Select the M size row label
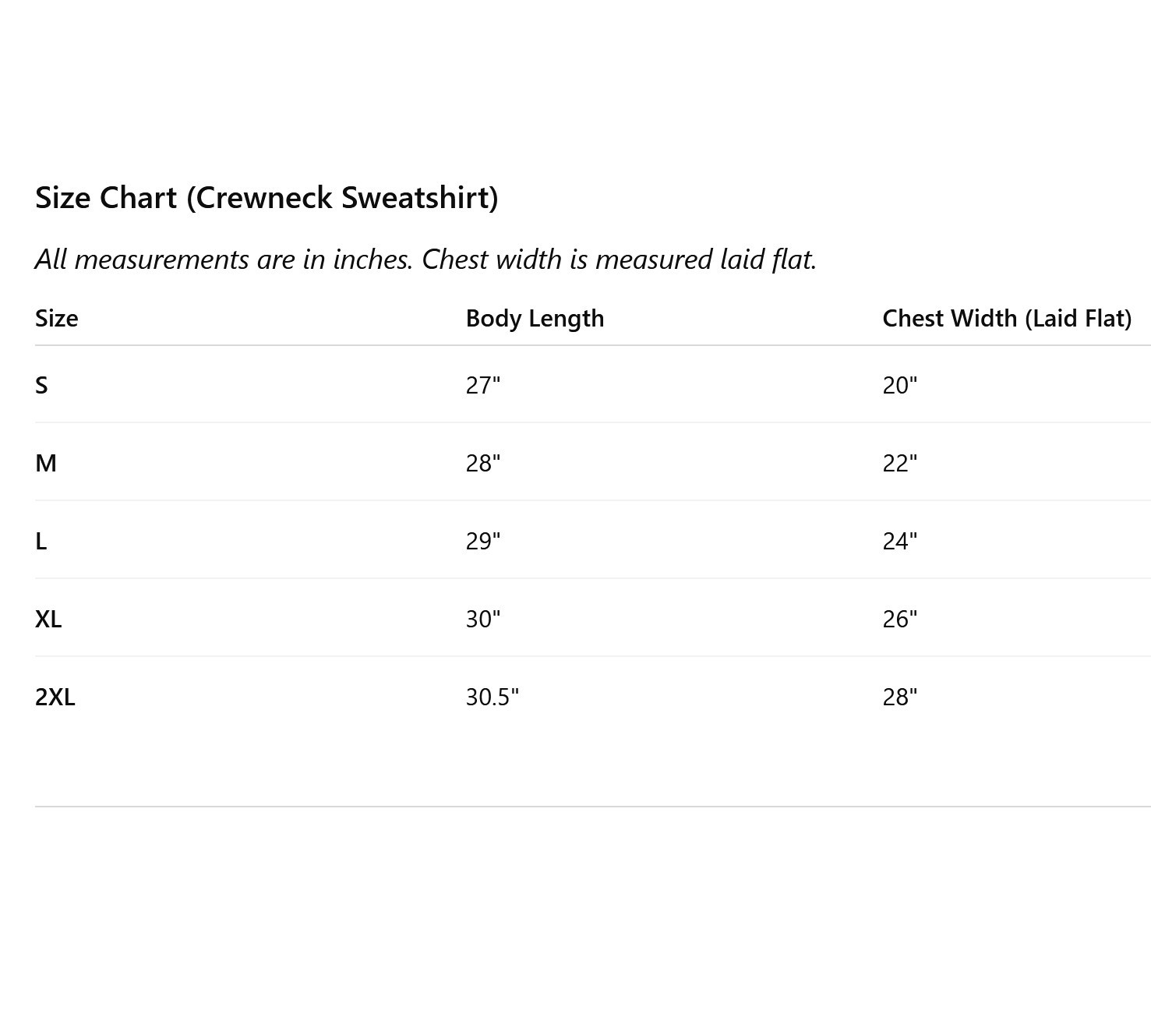Image resolution: width=1151 pixels, height=1010 pixels. [46, 463]
